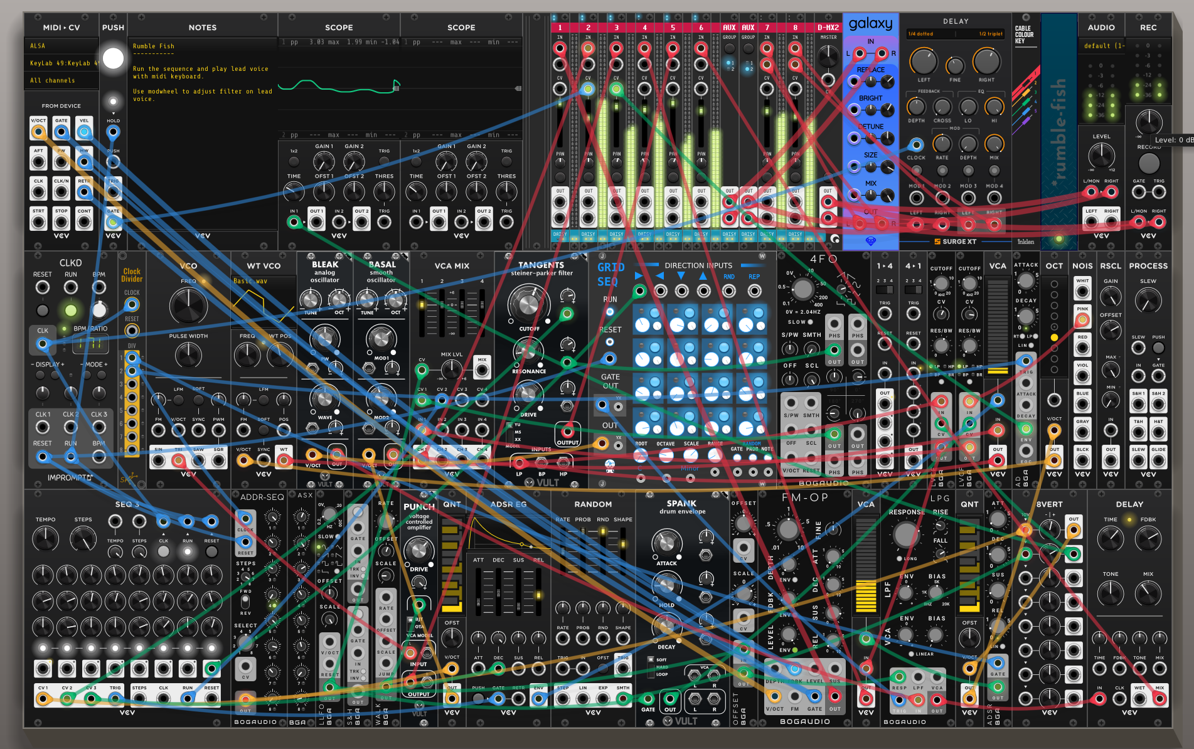This screenshot has width=1194, height=749.
Task: Open the 1/2 triplet delay time menu
Action: [981, 34]
